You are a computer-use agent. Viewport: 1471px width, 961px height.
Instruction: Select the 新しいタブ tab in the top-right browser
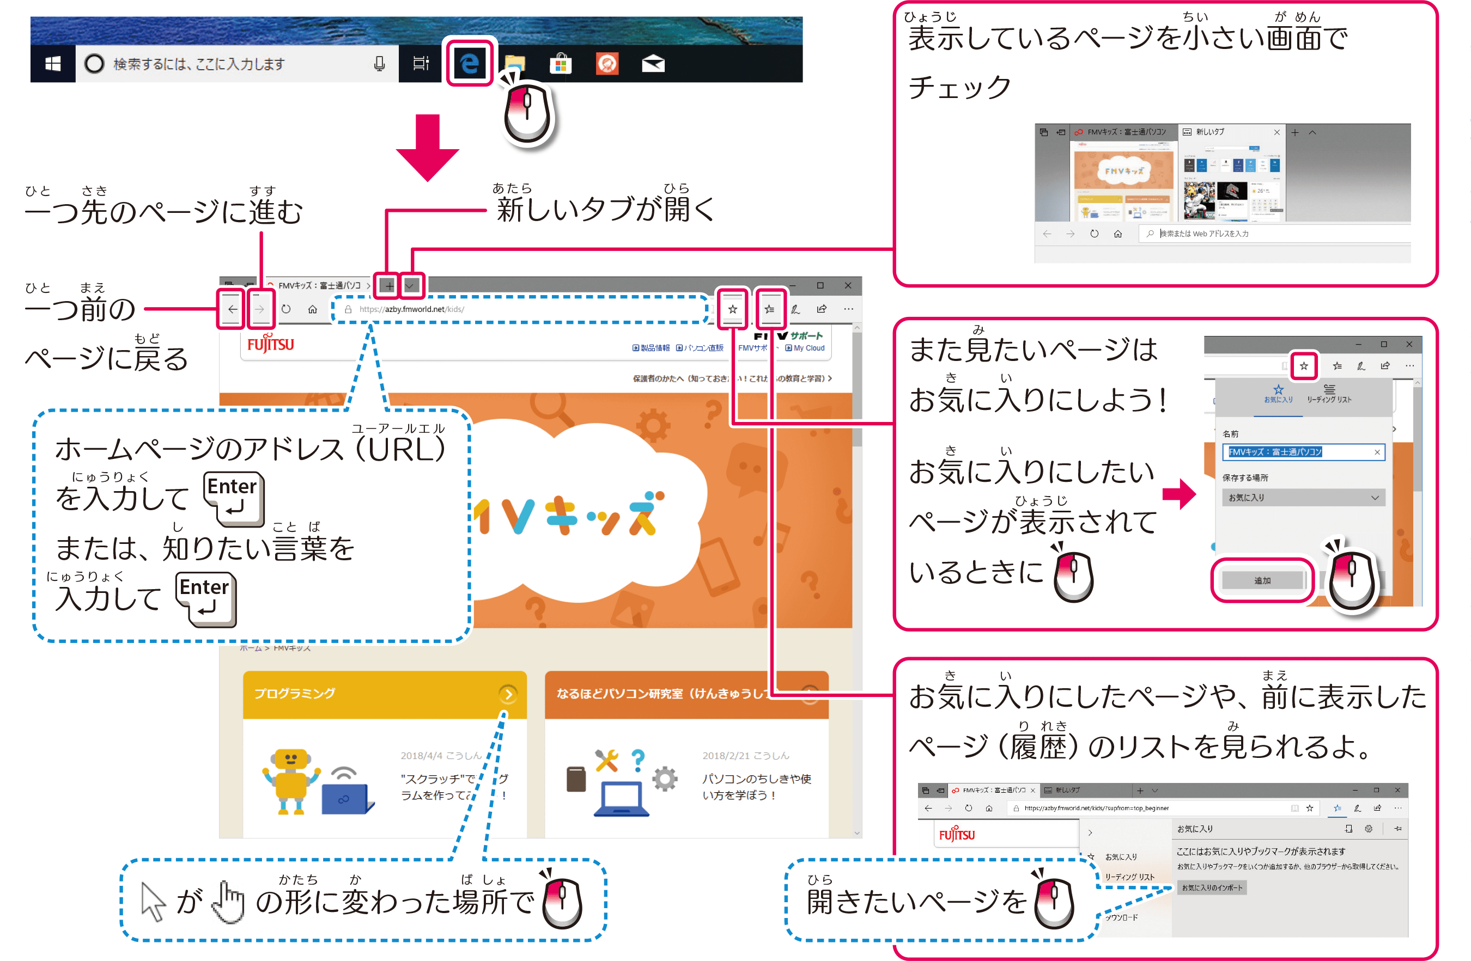pyautogui.click(x=1210, y=132)
